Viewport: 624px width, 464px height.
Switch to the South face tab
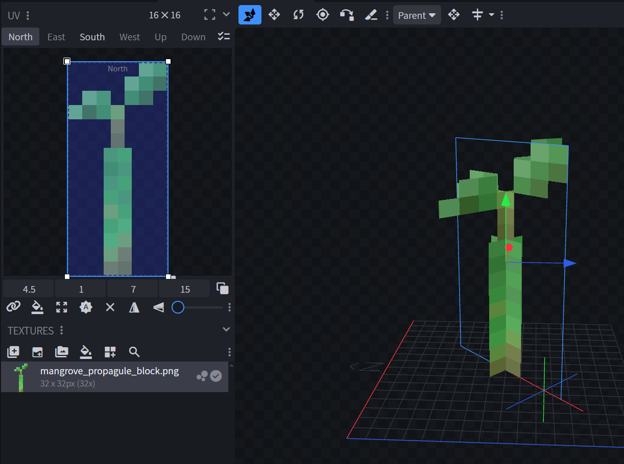92,37
